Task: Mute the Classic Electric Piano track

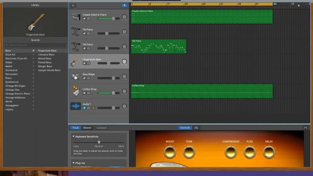Action: [x=85, y=19]
